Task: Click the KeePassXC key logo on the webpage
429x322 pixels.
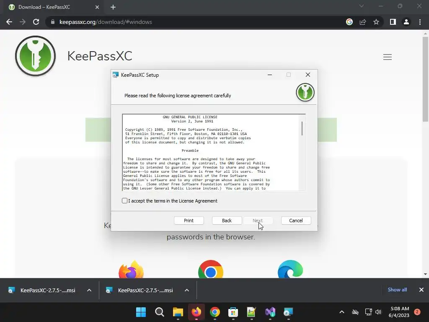Action: pos(35,56)
